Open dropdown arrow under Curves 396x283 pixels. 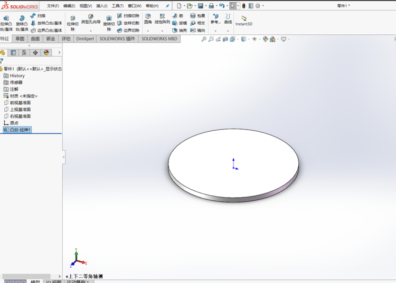tap(228, 31)
